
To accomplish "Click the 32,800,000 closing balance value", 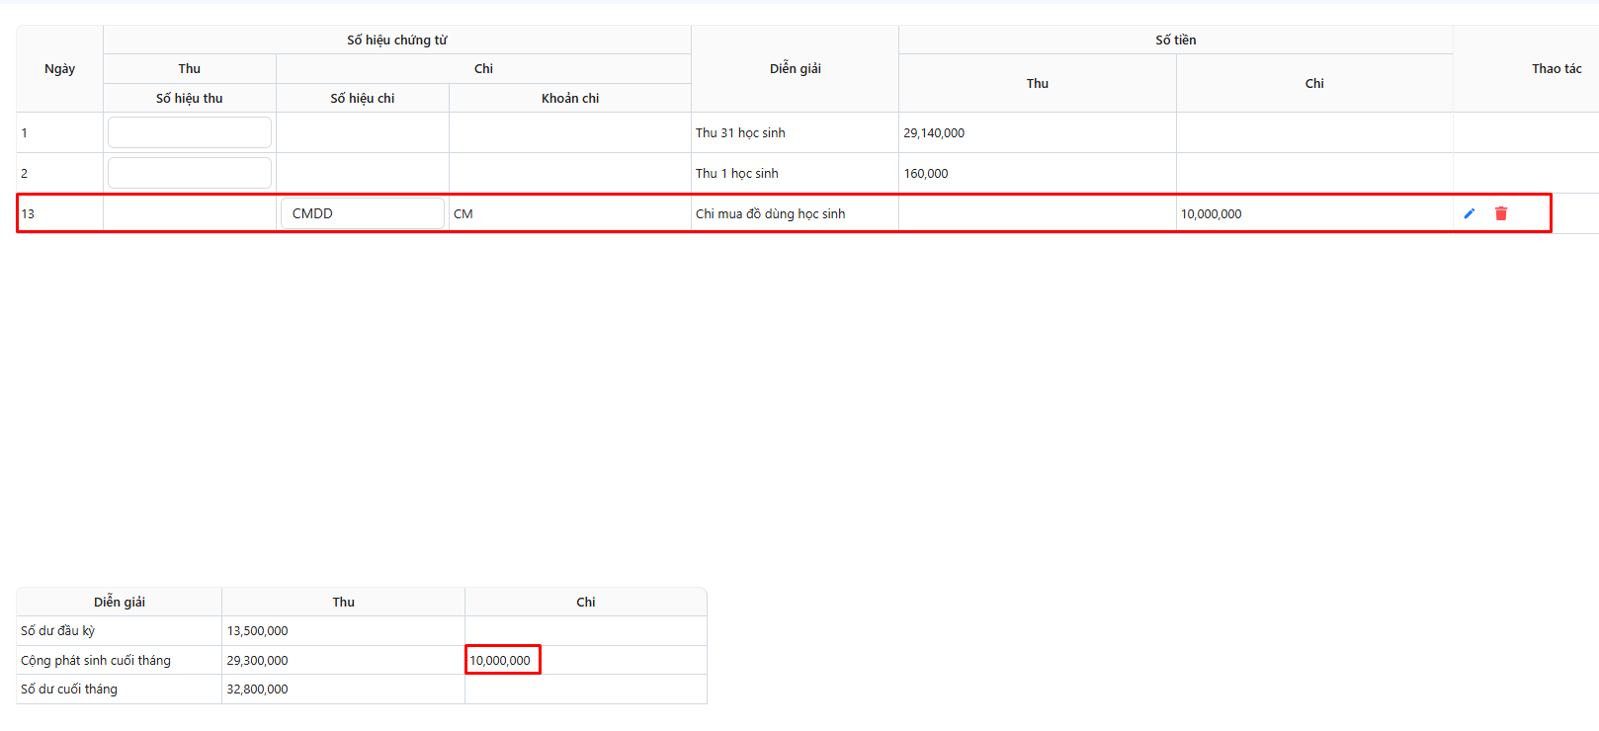I will point(258,689).
